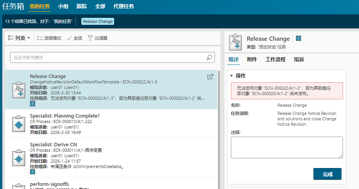Click the search magnifier icon
This screenshot has height=189, width=359.
point(209,57)
